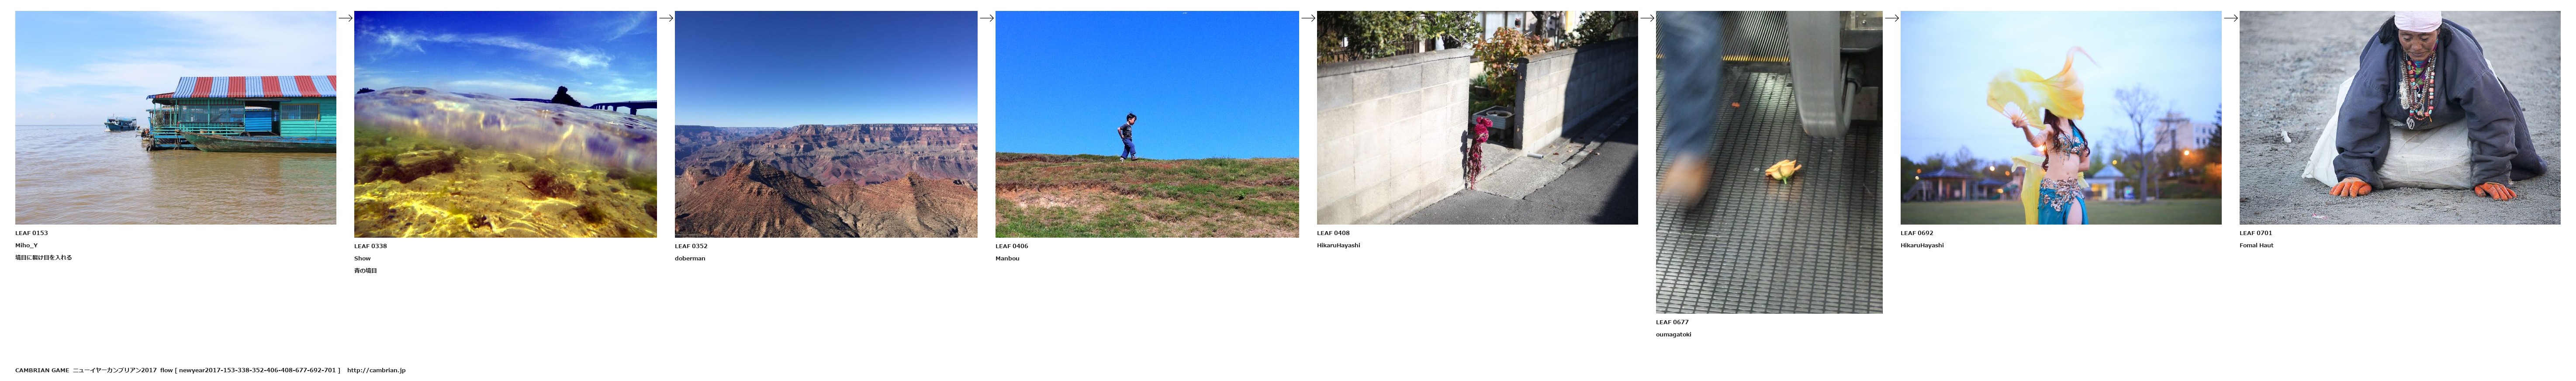Open the http://cambrian.jp link
The image size is (2576, 381).
click(x=377, y=370)
